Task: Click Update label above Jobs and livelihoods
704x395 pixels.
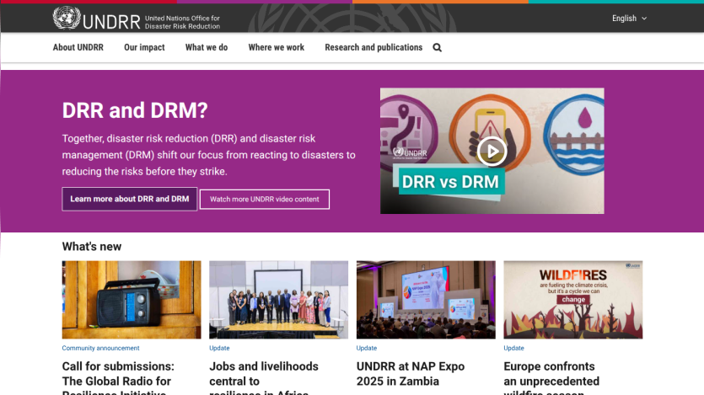Action: pyautogui.click(x=219, y=348)
